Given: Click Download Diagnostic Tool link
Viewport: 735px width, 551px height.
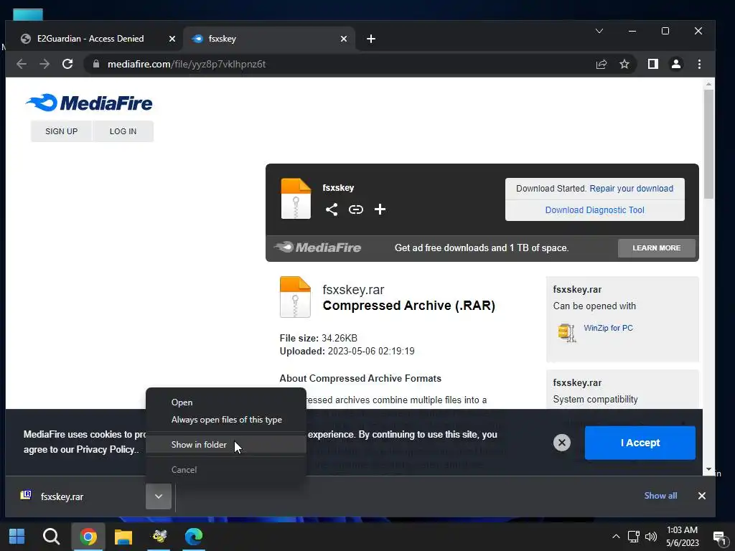Looking at the screenshot, I should [x=594, y=210].
